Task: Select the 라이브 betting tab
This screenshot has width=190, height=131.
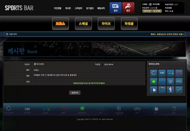Action: coord(106,24)
